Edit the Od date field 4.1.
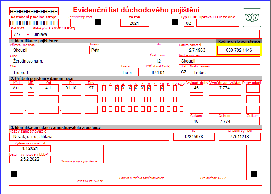Viewport: 271px width, 194px height. point(48,88)
